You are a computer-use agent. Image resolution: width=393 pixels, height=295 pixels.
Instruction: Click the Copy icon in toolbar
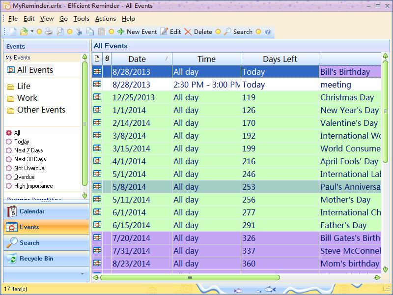click(x=90, y=31)
